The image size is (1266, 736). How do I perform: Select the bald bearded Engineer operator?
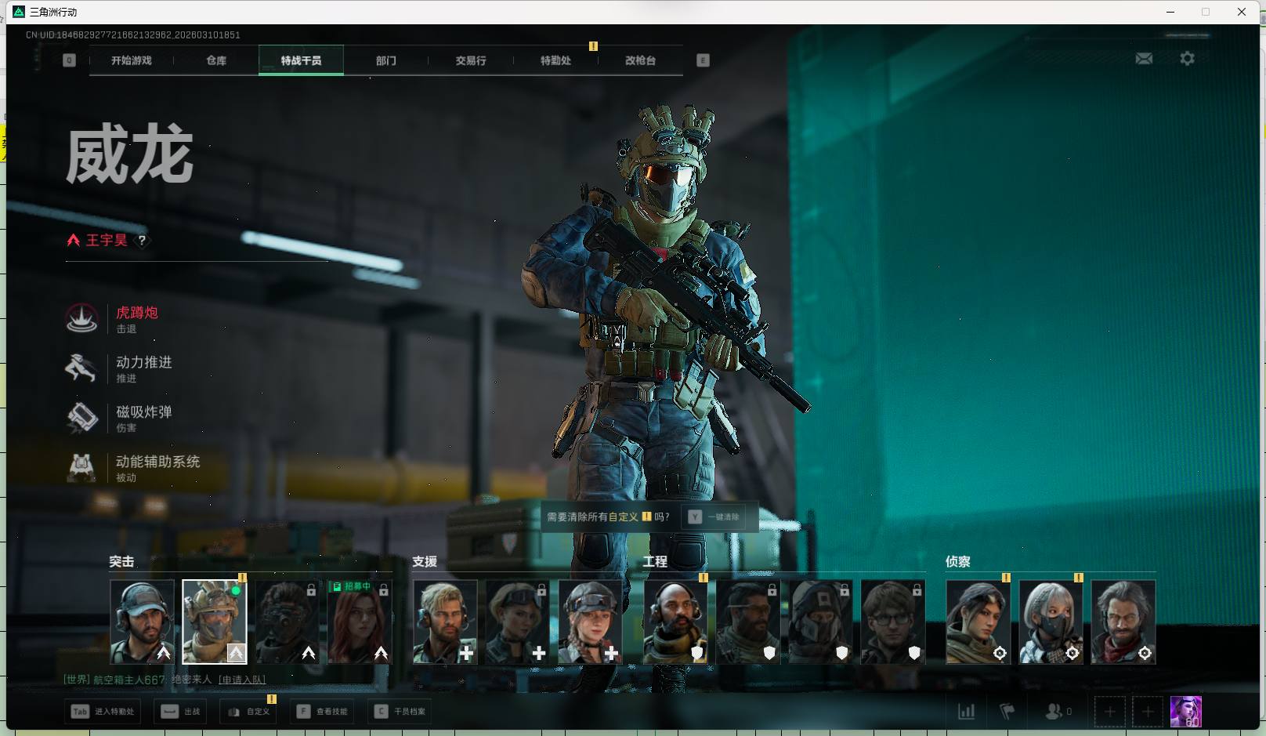[675, 622]
